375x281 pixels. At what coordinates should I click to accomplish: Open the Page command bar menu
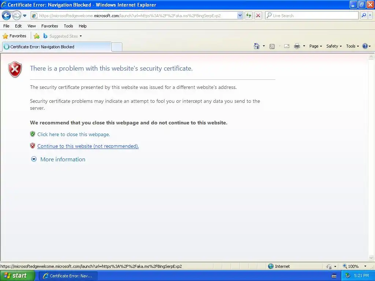[x=315, y=46]
